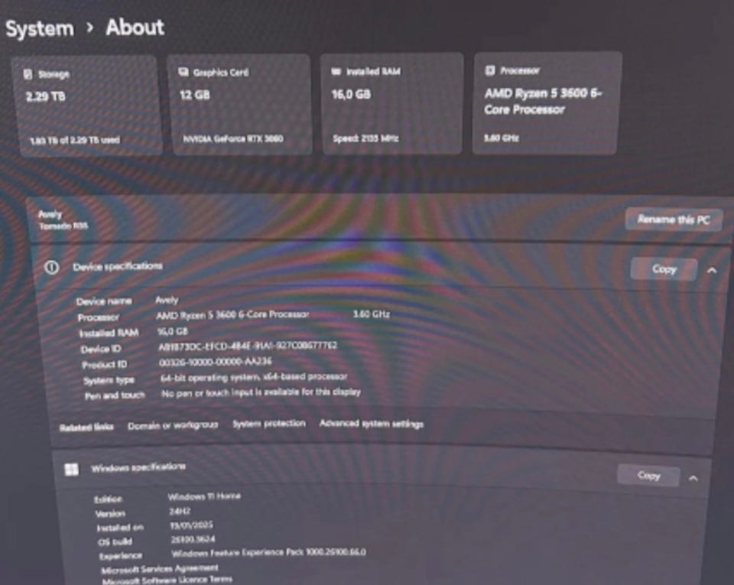Click the Windows logo beside Windows specifications
Viewport: 734px width, 585px height.
point(72,470)
